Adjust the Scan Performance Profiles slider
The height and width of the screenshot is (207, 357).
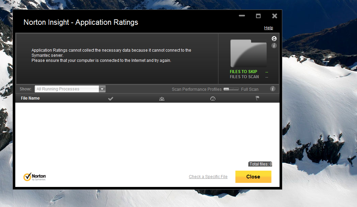[231, 89]
